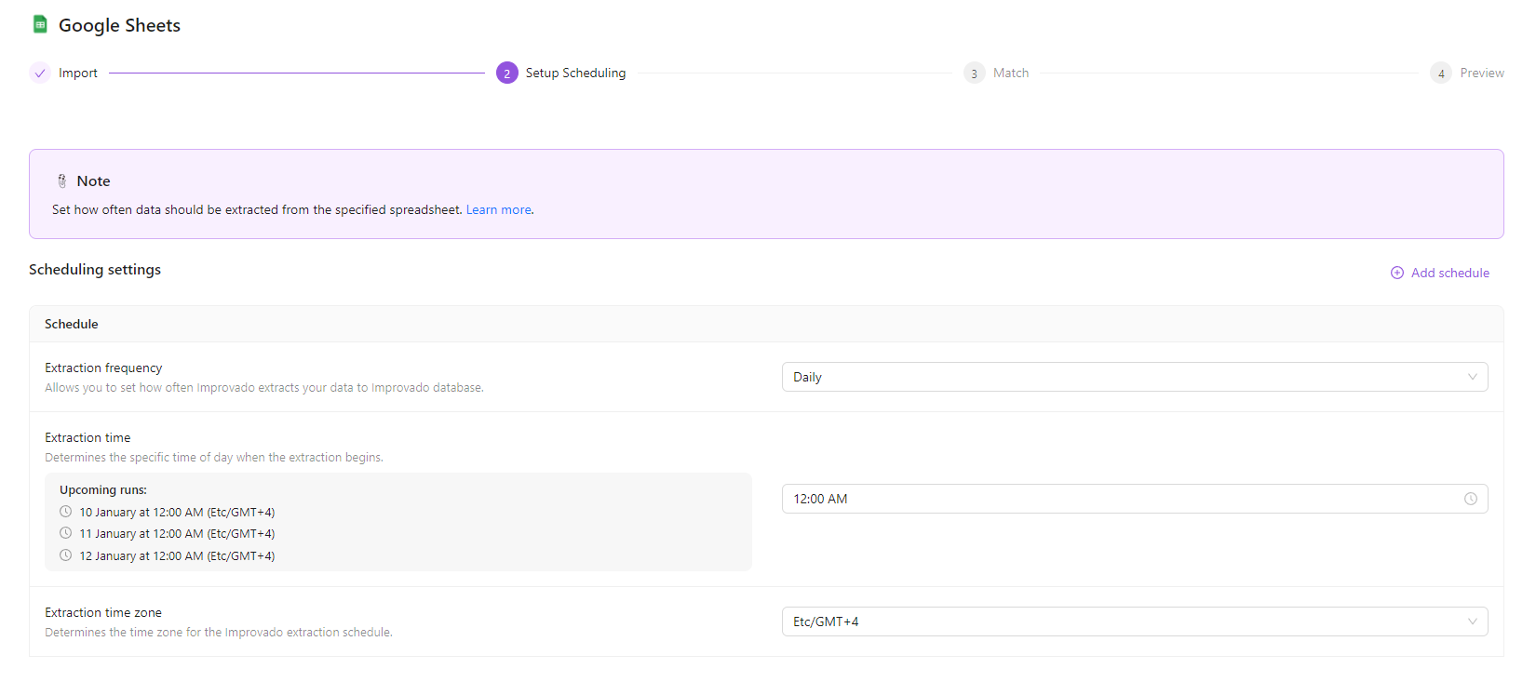Select the Match step label
This screenshot has height=695, width=1536.
click(x=1011, y=73)
